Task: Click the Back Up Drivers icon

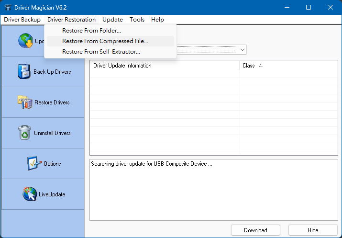Action: point(24,72)
